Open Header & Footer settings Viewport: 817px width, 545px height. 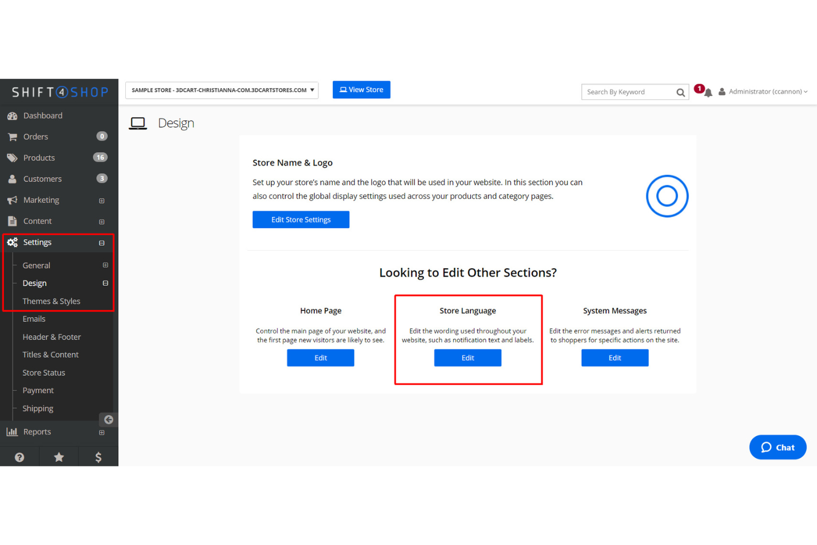click(x=51, y=336)
